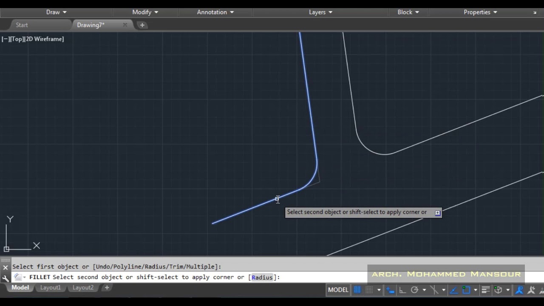Expand the Draw ribbon panel
This screenshot has width=544, height=306.
(56, 12)
